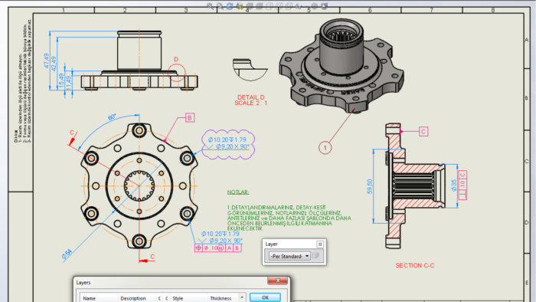The image size is (536, 302).
Task: Select the Ø54 diameter dimension
Action: 67,254
